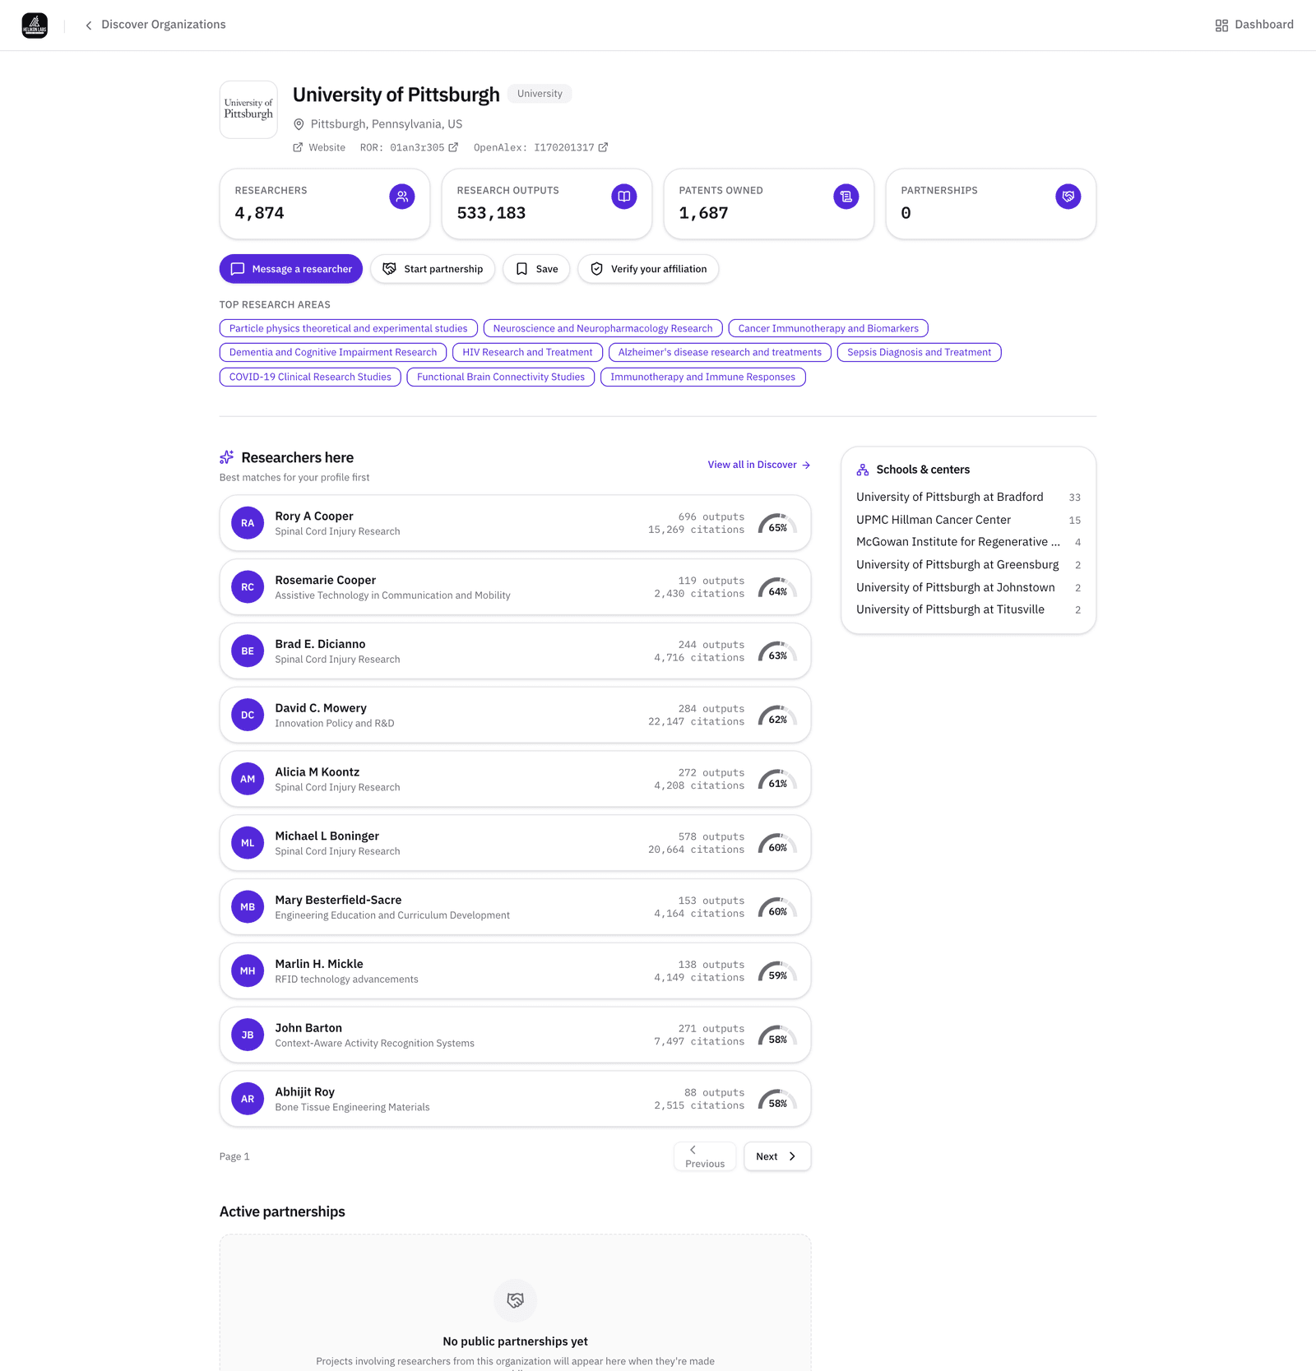Image resolution: width=1316 pixels, height=1371 pixels.
Task: Select Sepsis Diagnosis and Treatment tag
Action: (919, 352)
